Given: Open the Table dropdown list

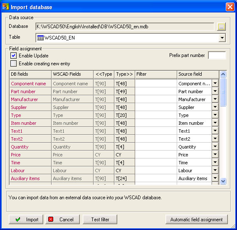Looking at the screenshot, I should coord(222,38).
